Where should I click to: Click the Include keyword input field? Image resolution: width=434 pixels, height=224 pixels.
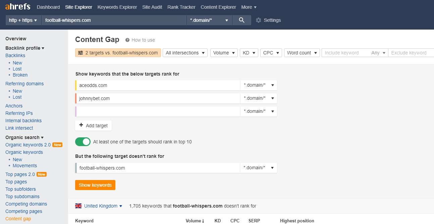[345, 53]
